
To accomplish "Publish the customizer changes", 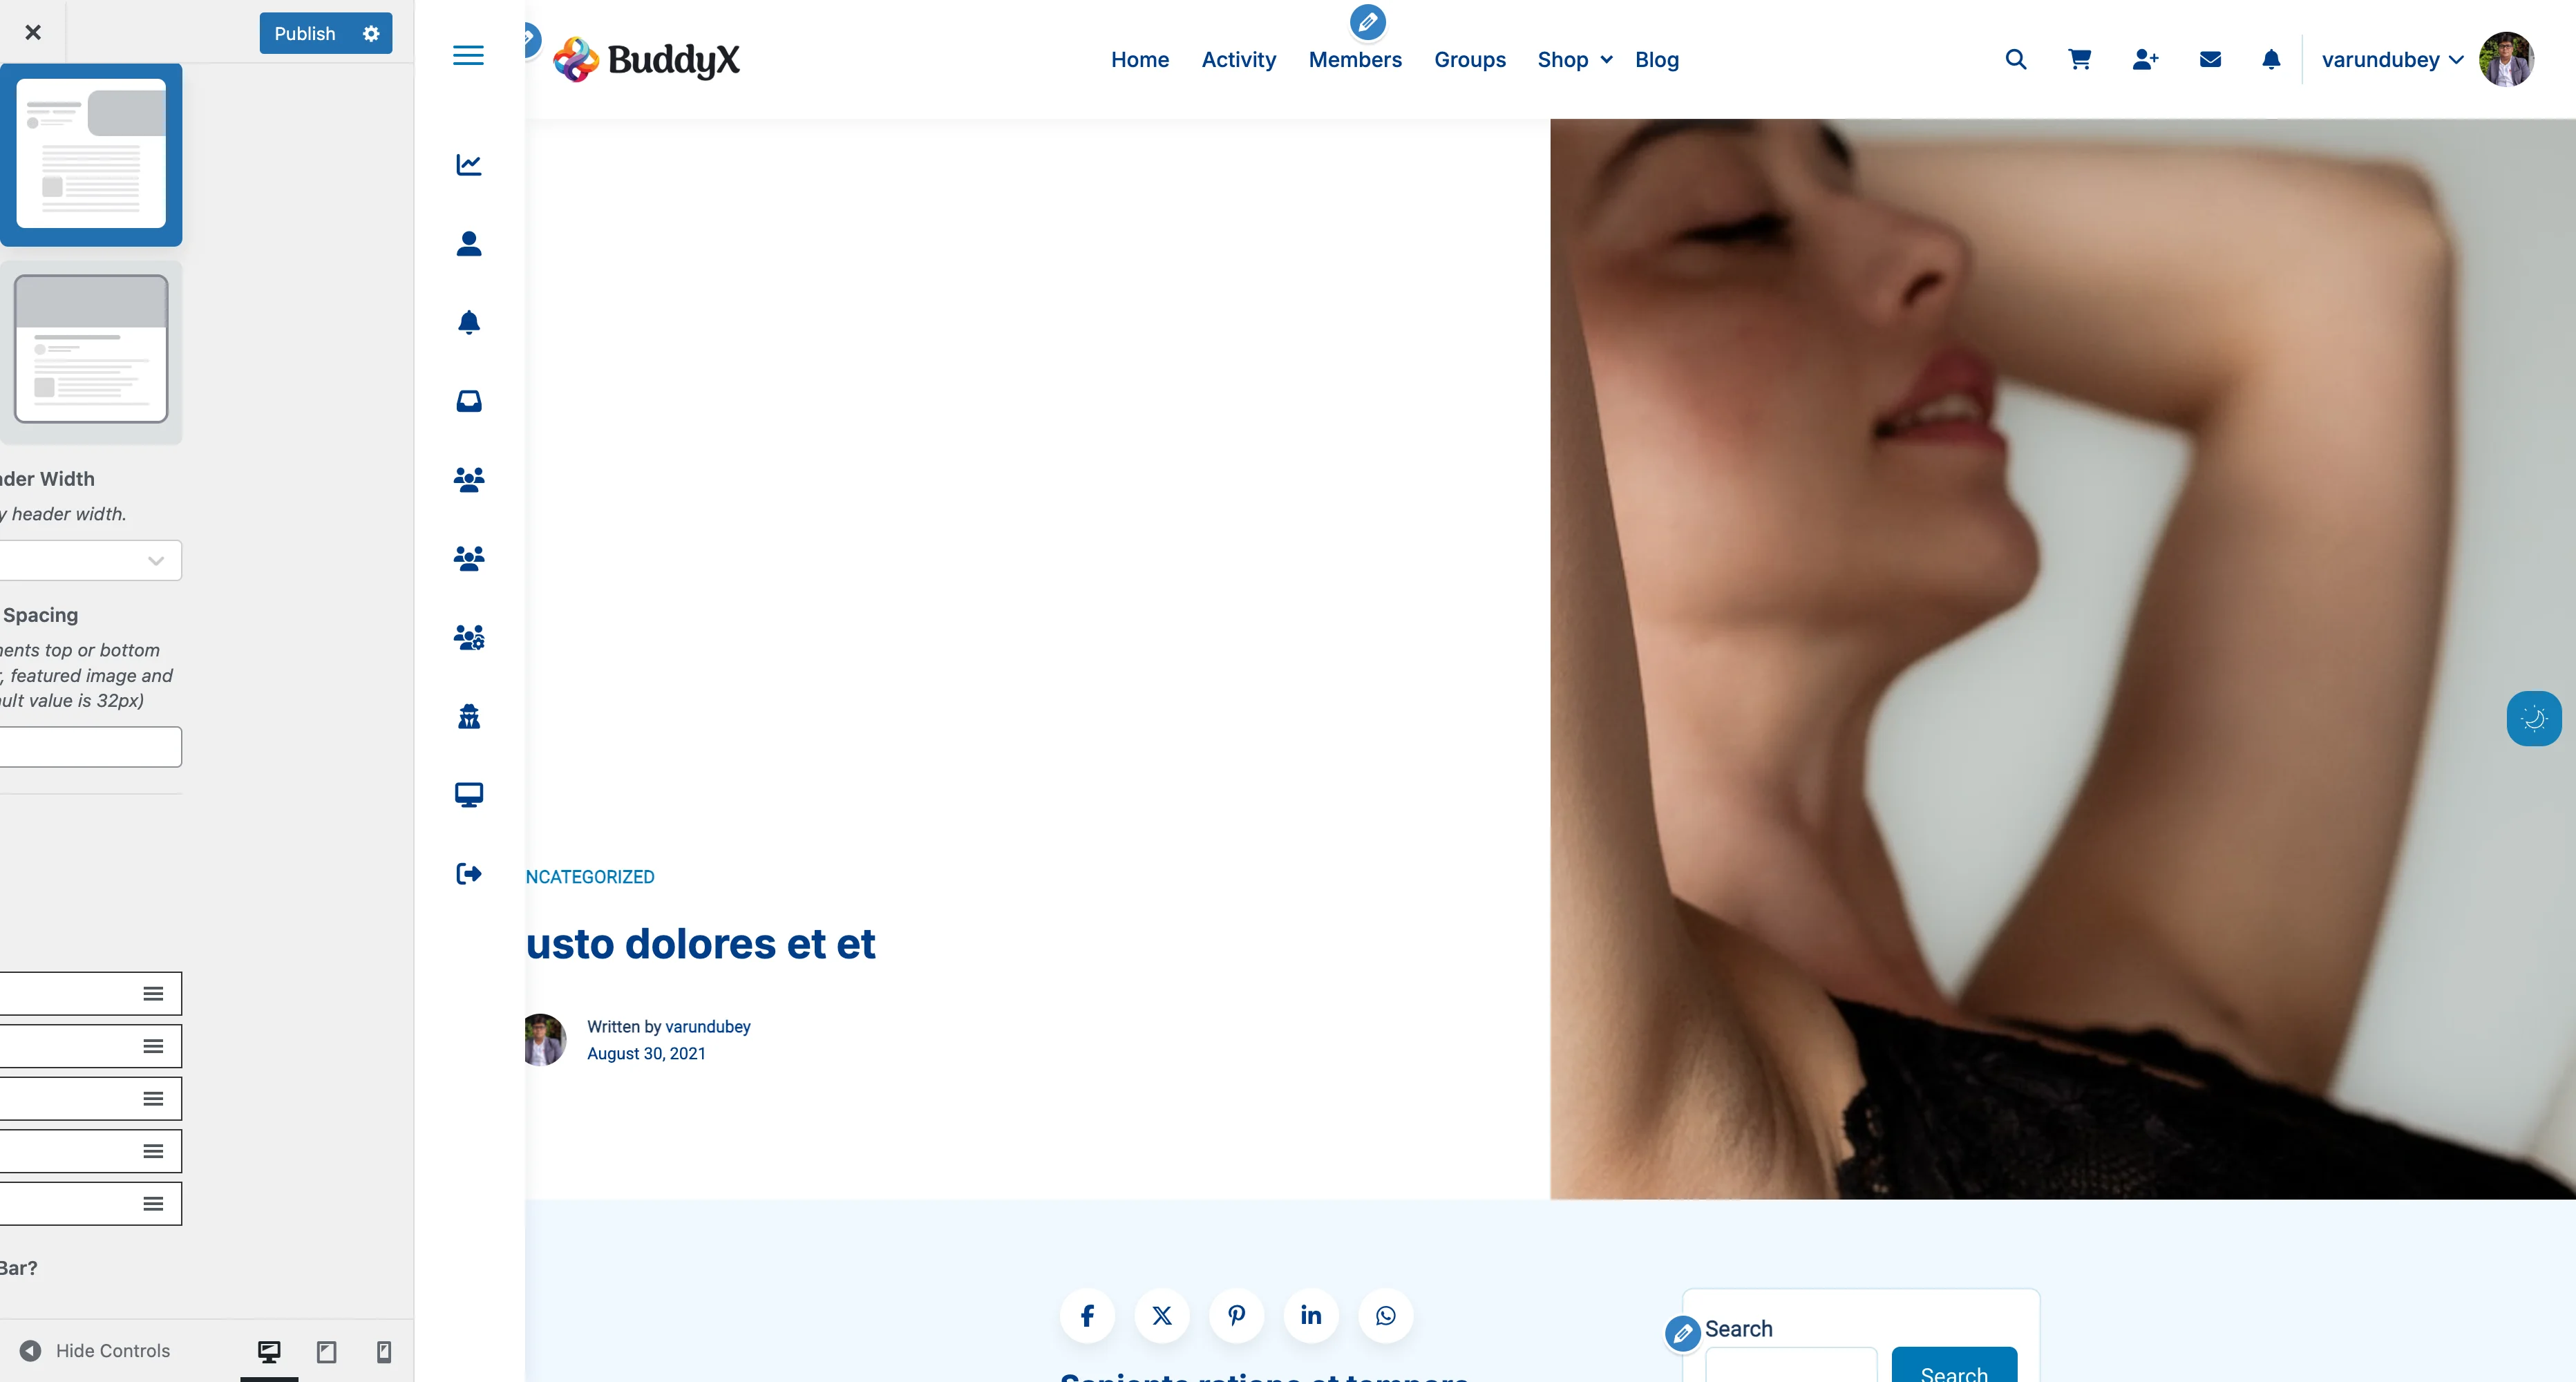I will tap(305, 34).
